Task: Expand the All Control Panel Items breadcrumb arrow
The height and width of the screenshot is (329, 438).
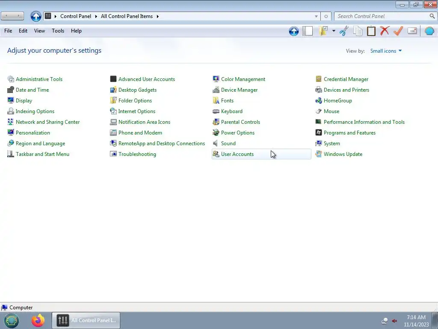Action: (x=158, y=16)
